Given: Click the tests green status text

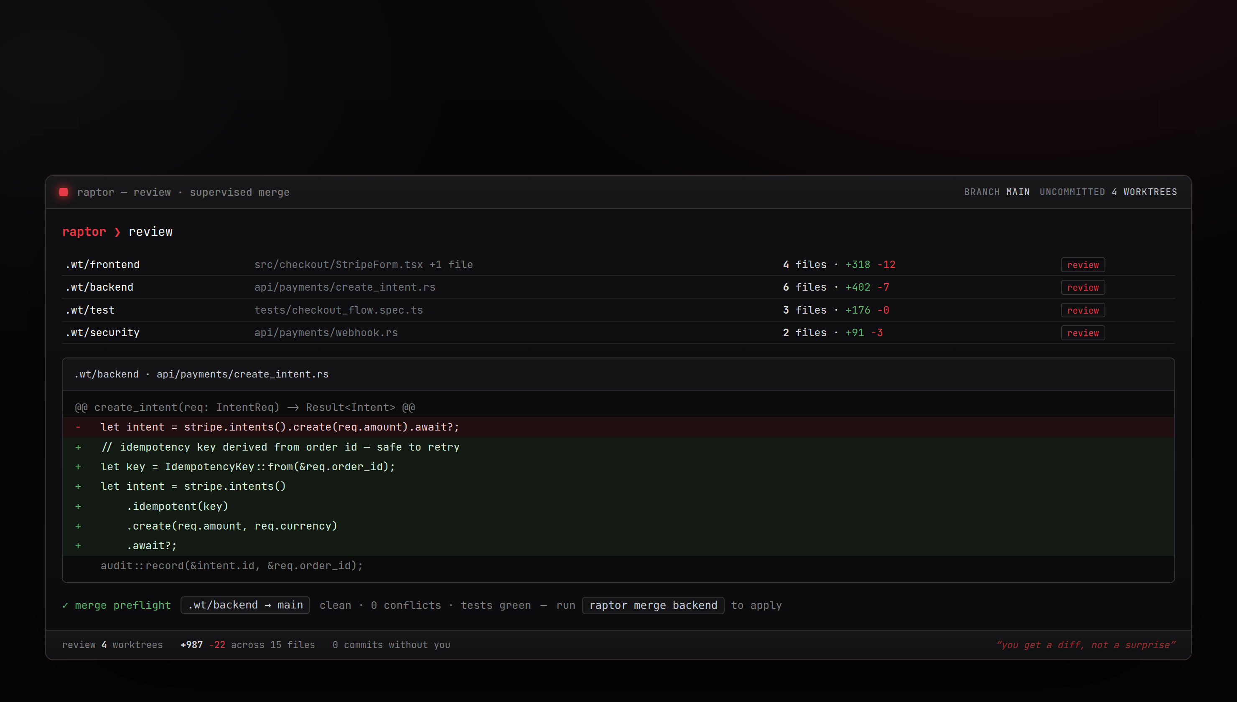Looking at the screenshot, I should [x=496, y=606].
